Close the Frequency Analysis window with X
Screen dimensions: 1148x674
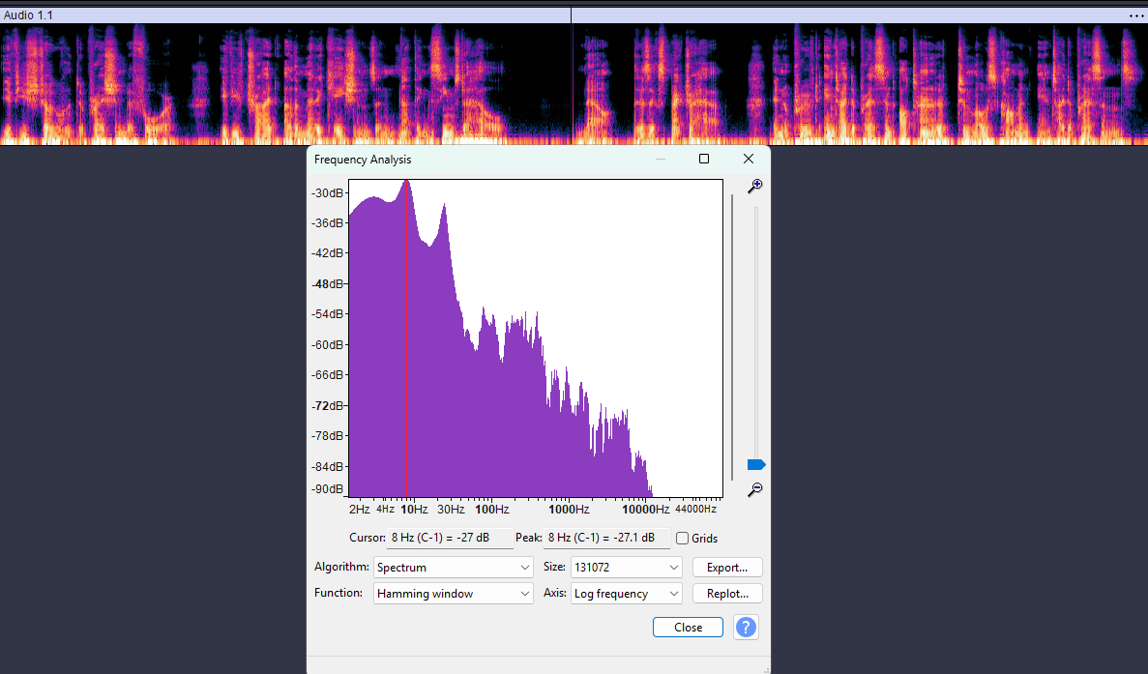point(749,159)
